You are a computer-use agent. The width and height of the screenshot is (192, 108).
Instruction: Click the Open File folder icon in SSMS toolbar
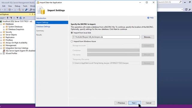coord(20,10)
